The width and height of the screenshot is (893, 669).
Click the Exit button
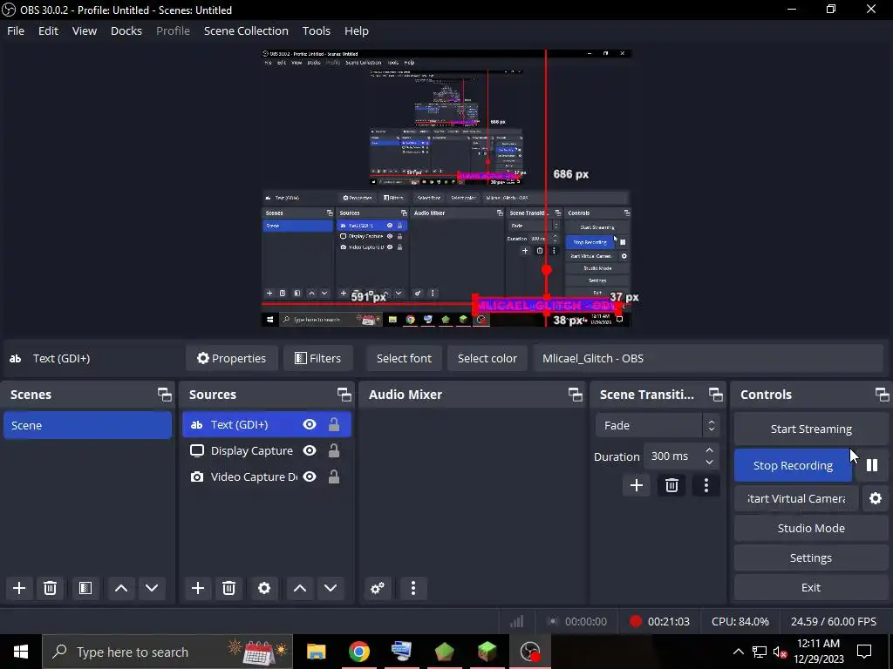coord(811,587)
